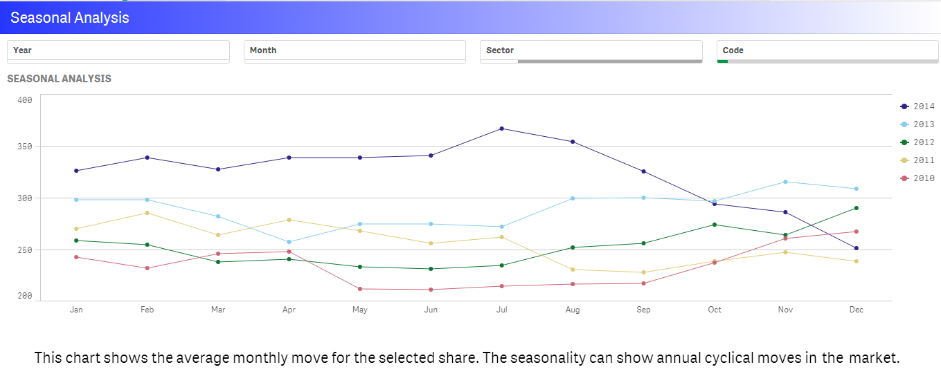Open the Month filter pane
Viewport: 941px width, 385px height.
[355, 50]
